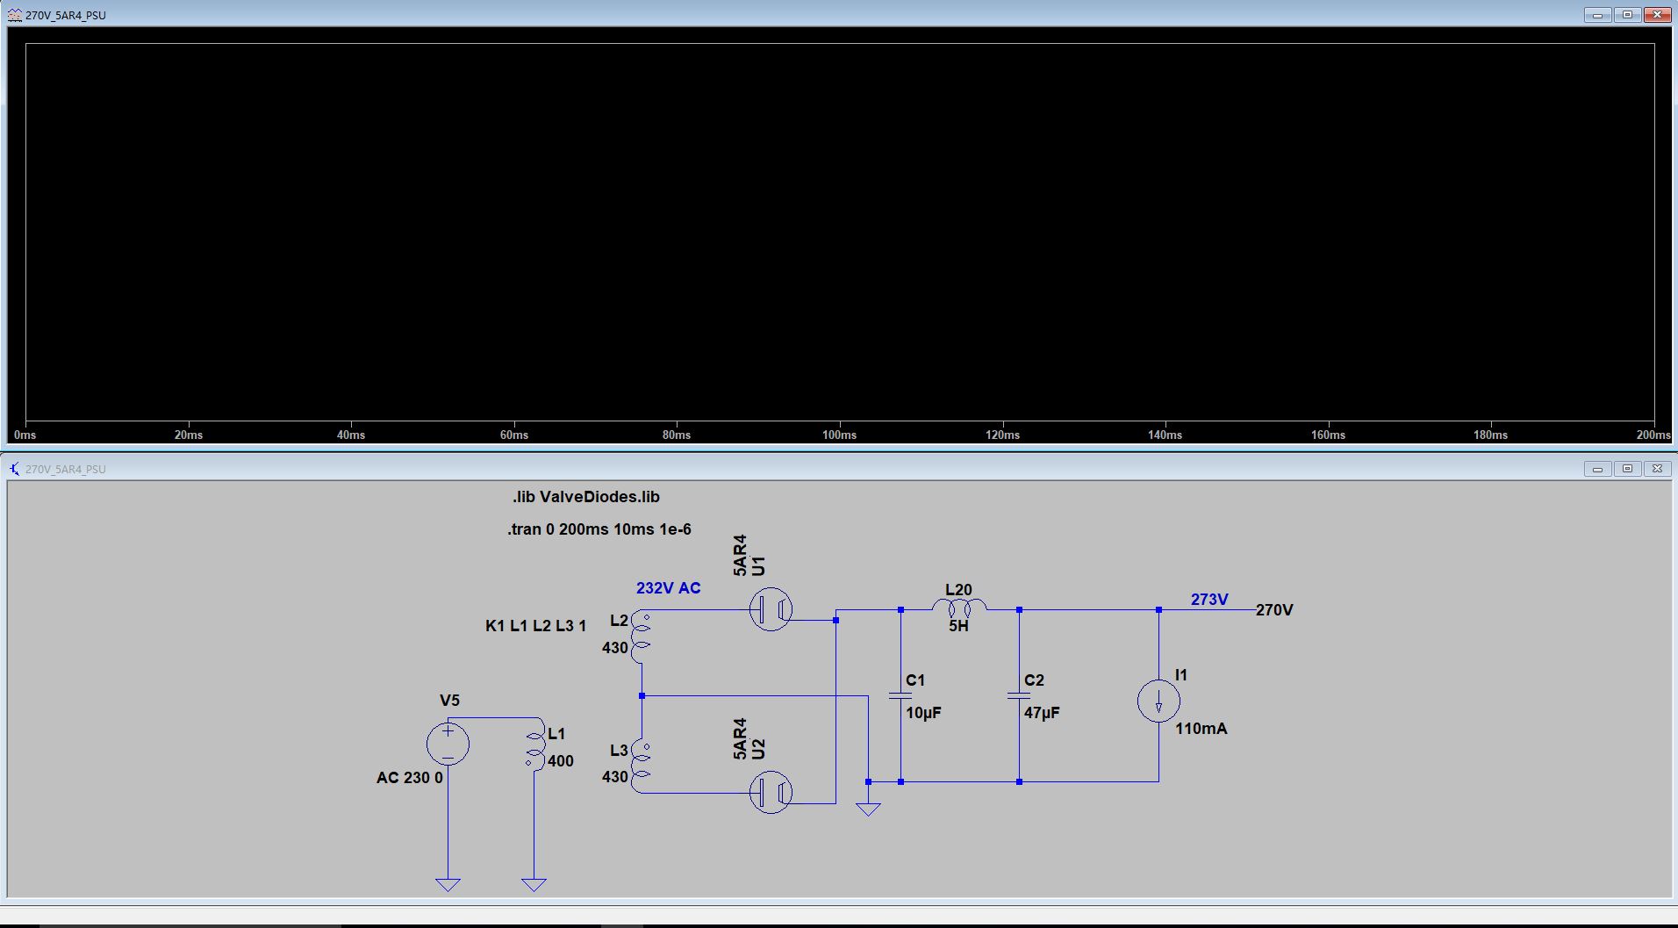Screen dimensions: 1678x928
Task: Click the 200ms time axis label
Action: pyautogui.click(x=1653, y=435)
